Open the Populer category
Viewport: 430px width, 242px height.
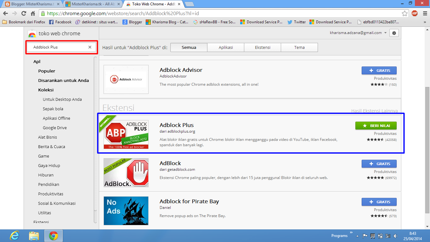(x=47, y=71)
